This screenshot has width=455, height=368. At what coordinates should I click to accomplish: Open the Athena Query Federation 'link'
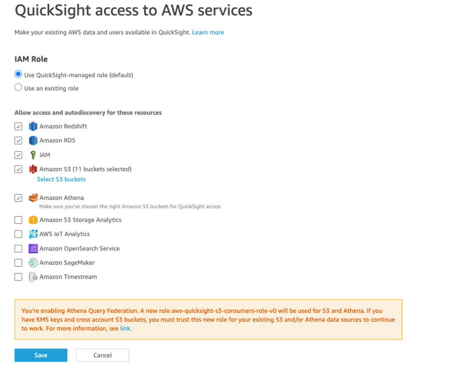125,328
